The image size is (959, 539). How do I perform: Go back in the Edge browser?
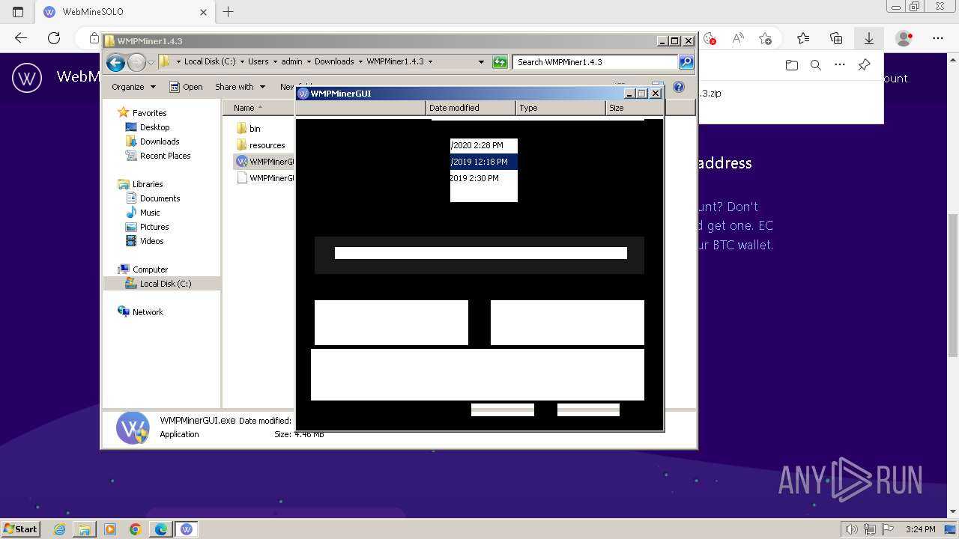pyautogui.click(x=21, y=38)
